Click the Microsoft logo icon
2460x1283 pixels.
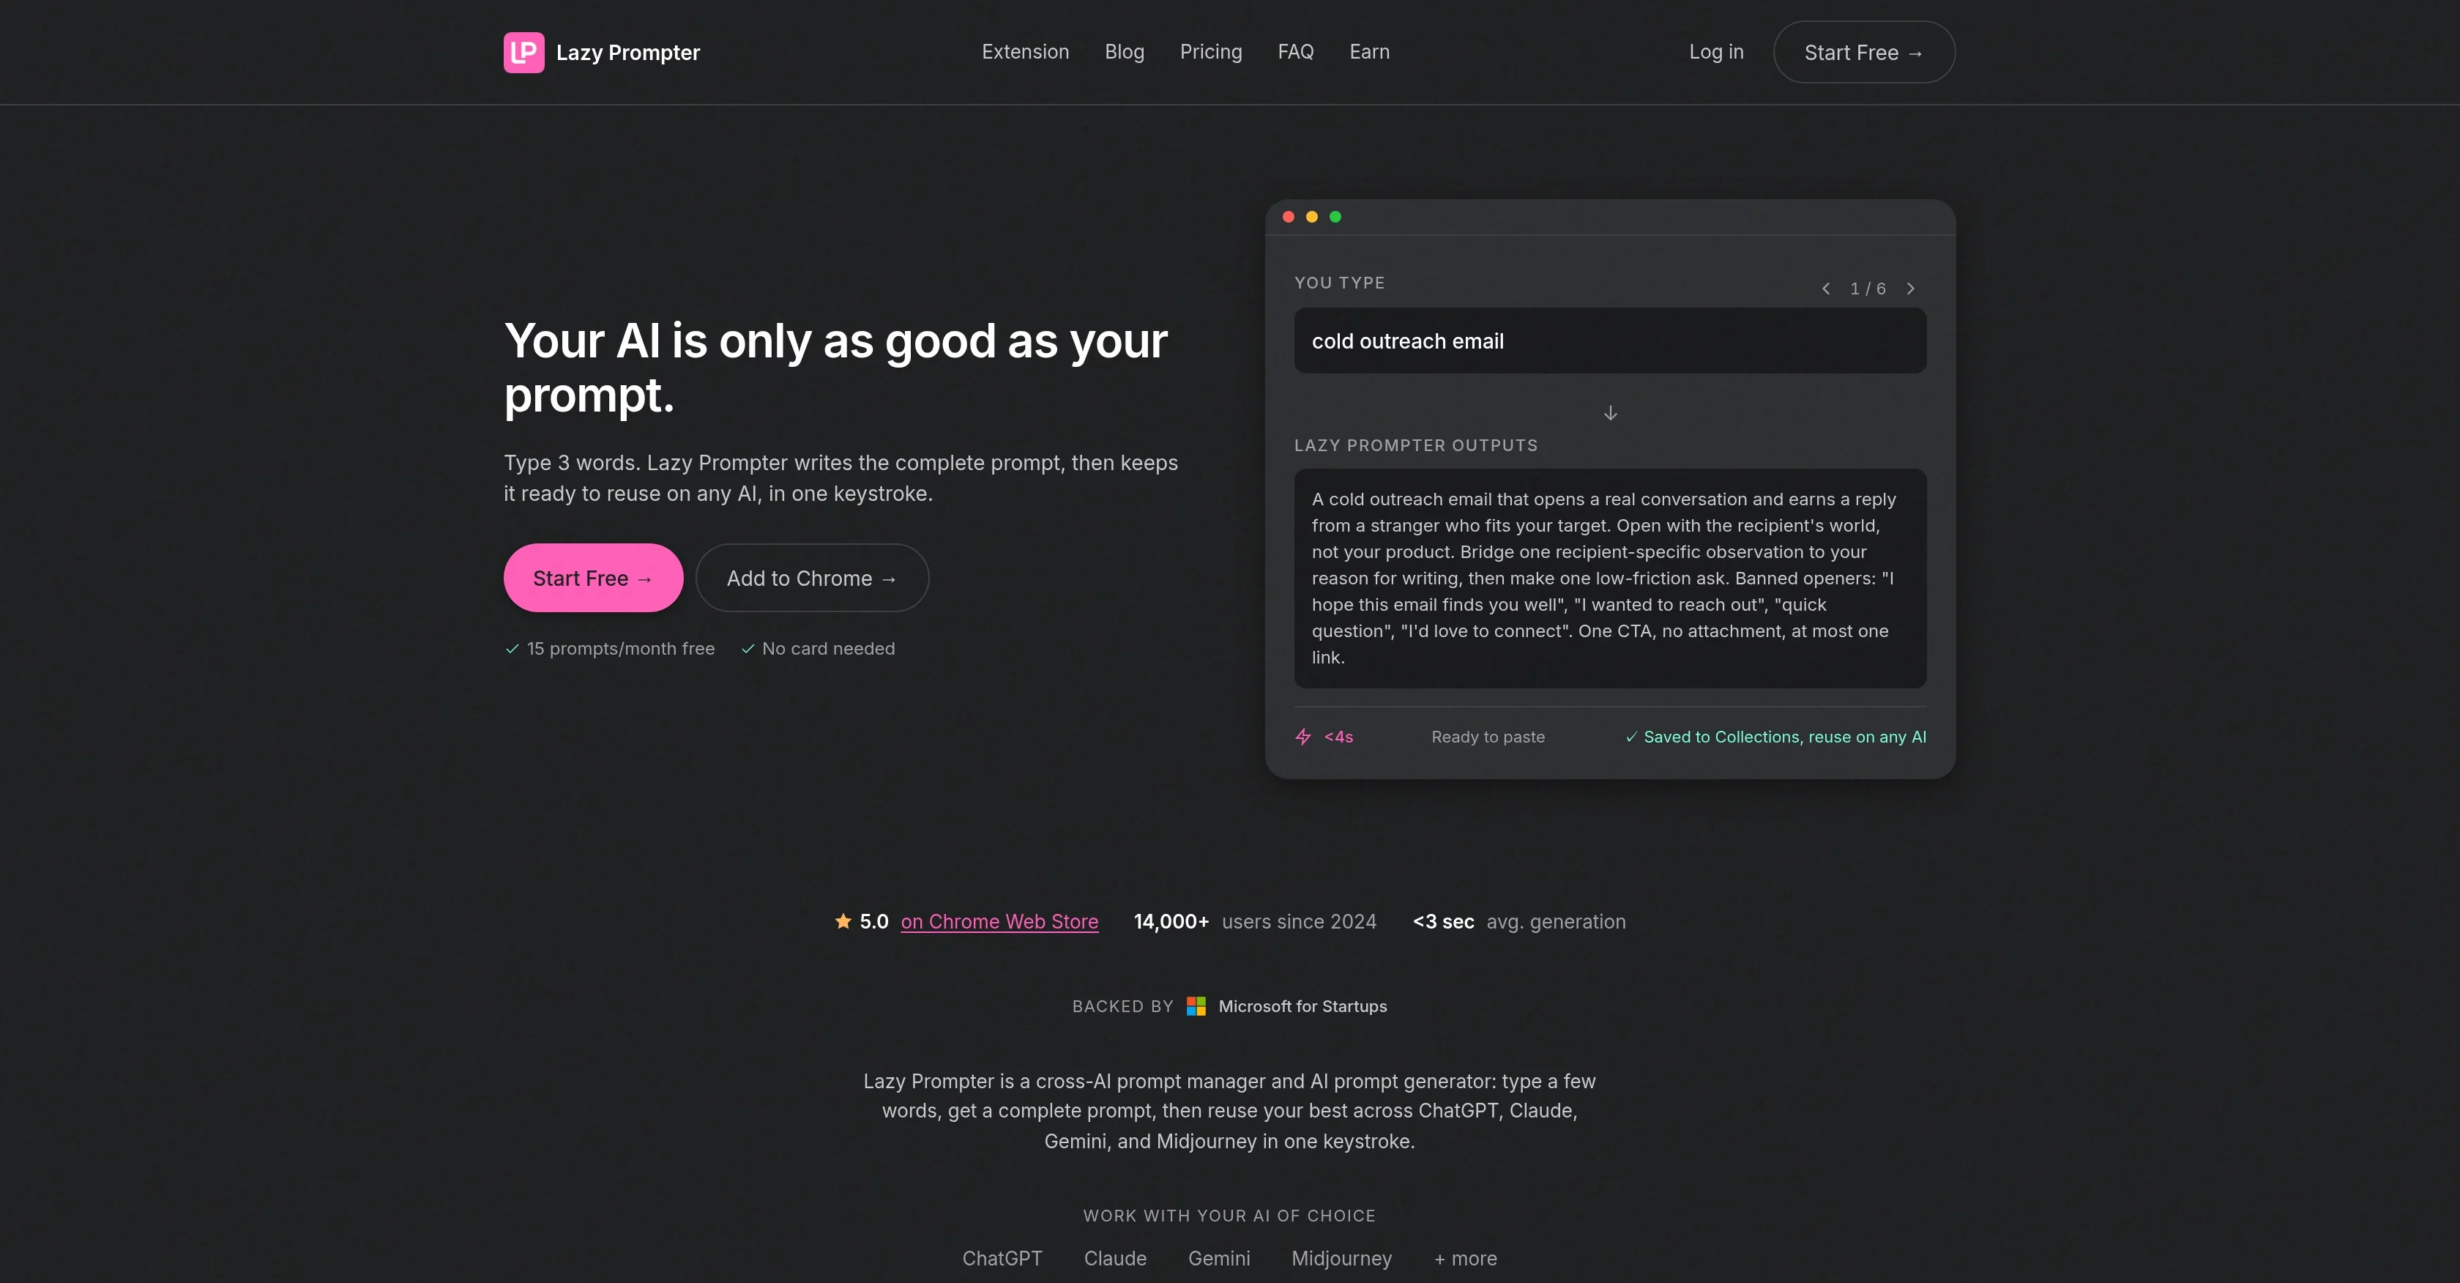pos(1196,1006)
